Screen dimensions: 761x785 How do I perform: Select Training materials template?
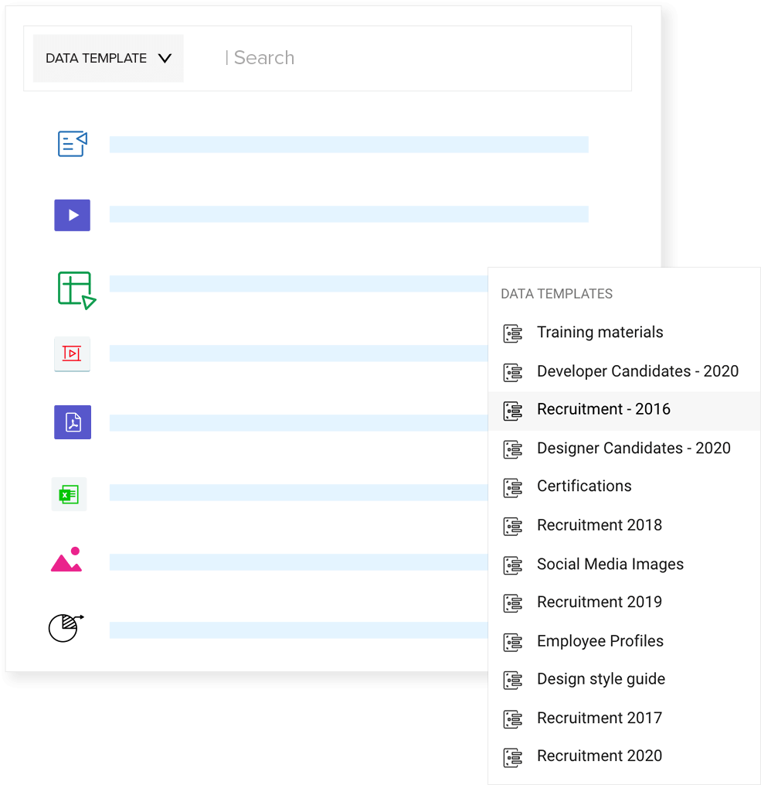coord(600,333)
